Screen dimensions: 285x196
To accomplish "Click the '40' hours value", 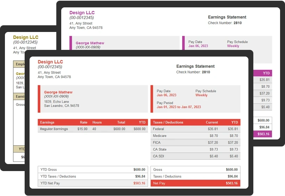I will pos(94,129).
